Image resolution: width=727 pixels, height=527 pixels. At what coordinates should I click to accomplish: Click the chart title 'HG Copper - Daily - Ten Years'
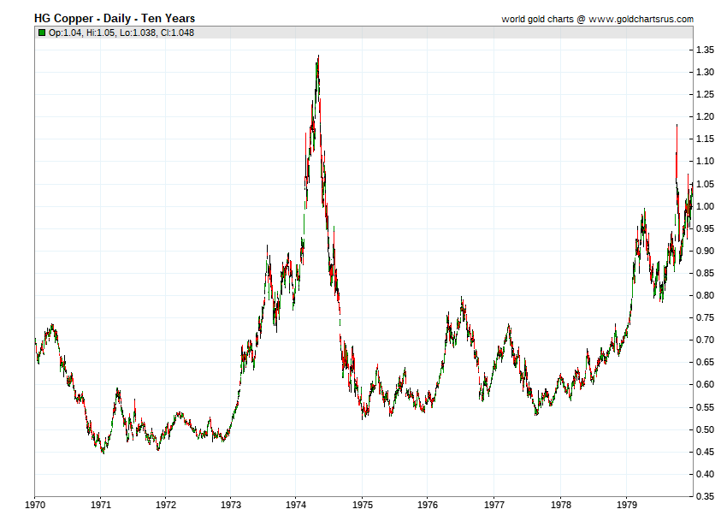click(115, 19)
